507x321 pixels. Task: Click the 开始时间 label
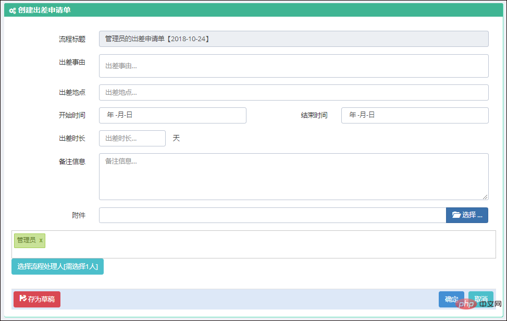[72, 115]
